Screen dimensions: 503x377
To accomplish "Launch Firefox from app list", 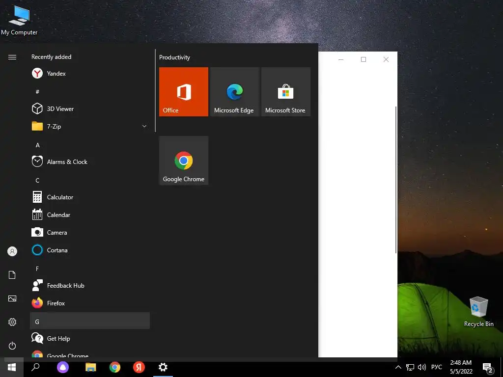I will (x=90, y=303).
